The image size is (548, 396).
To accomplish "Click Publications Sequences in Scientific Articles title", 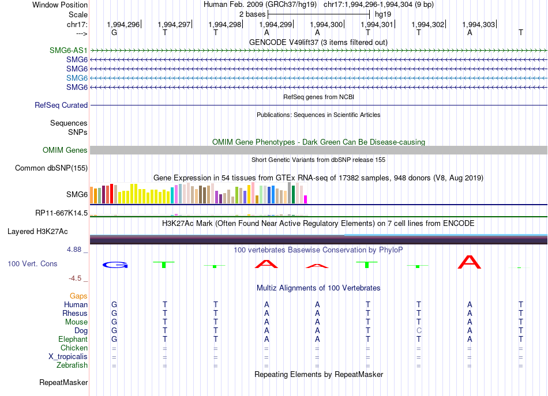I will [318, 115].
